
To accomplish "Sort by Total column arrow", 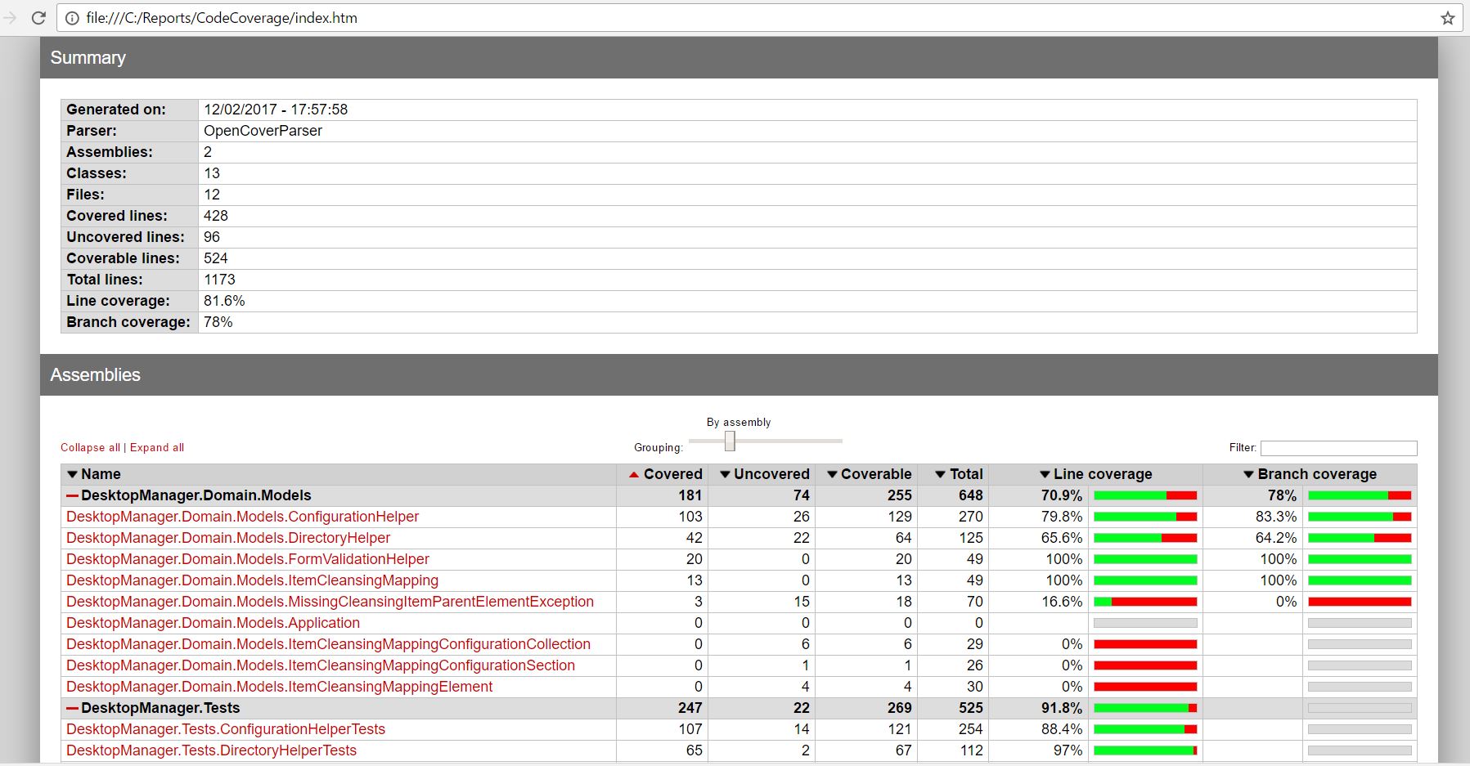I will pos(940,474).
